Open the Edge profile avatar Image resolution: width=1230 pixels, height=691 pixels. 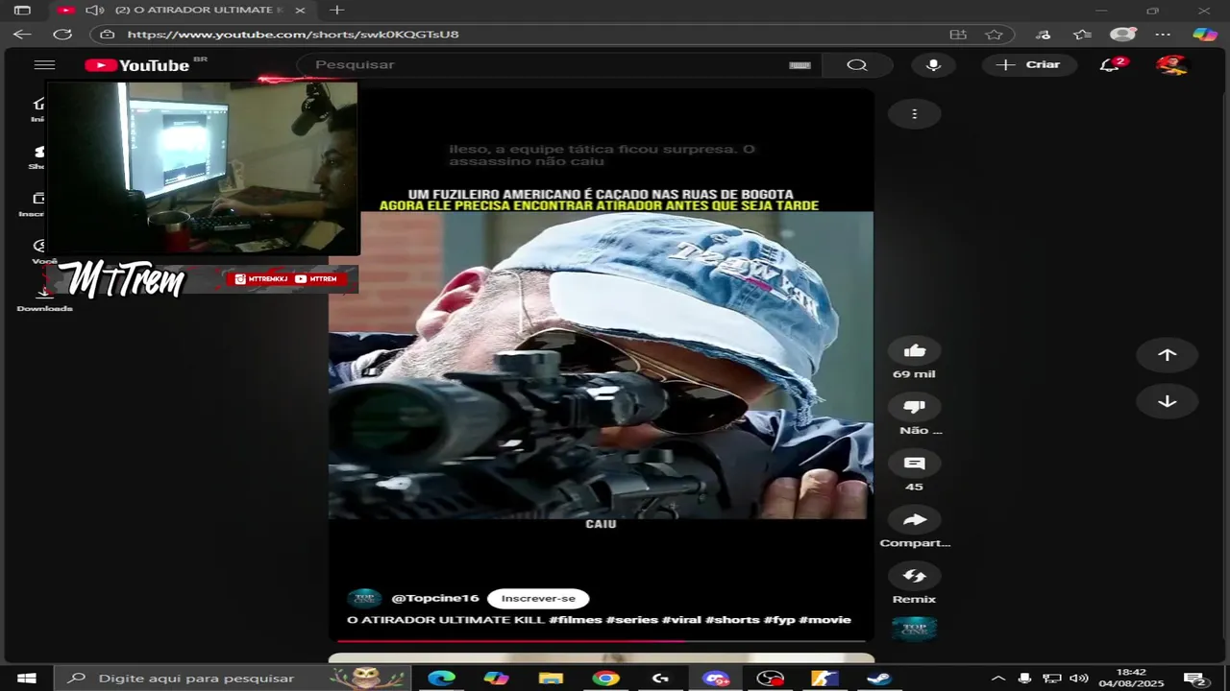(x=1122, y=34)
